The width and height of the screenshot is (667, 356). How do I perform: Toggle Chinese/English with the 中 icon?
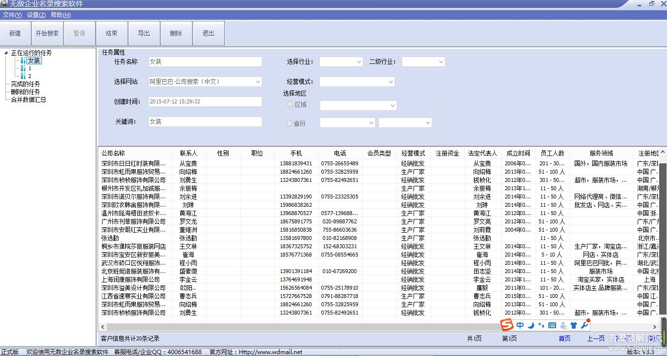click(520, 325)
